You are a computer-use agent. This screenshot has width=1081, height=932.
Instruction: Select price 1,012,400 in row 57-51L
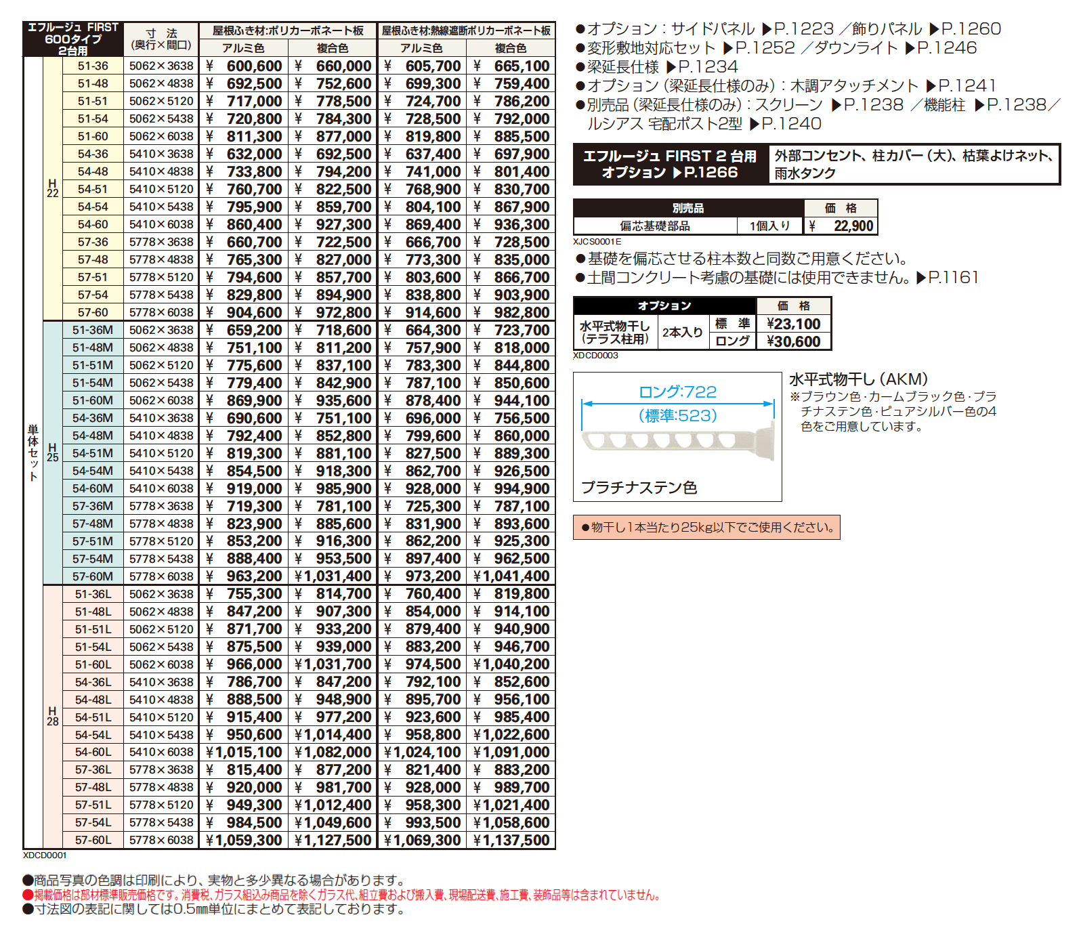pos(338,805)
